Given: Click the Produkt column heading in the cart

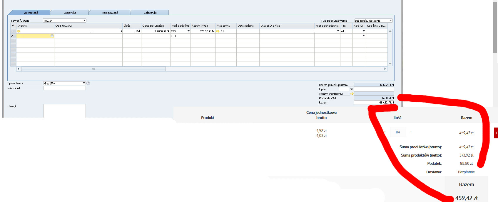Looking at the screenshot, I should [208, 118].
